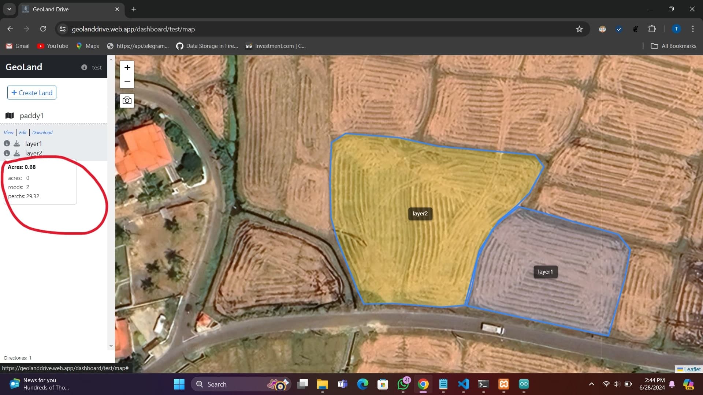The width and height of the screenshot is (703, 395).
Task: Click the Edit link under paddy1
Action: [23, 132]
